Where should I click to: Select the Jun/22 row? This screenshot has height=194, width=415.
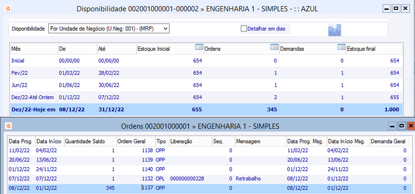pos(206,85)
